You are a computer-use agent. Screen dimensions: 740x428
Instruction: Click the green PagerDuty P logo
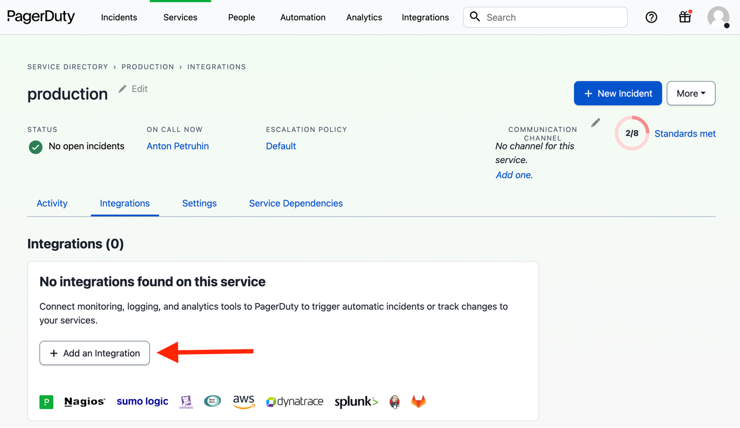46,401
